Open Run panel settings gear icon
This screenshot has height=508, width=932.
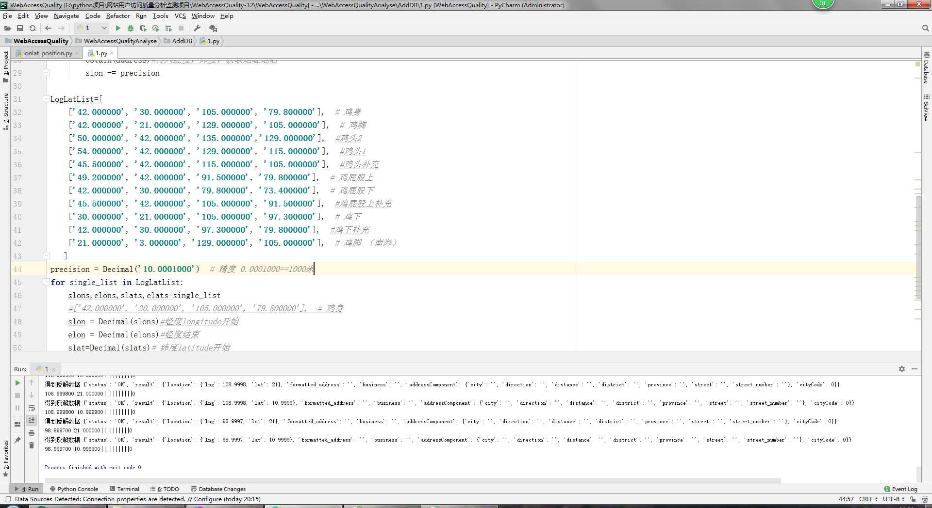pyautogui.click(x=902, y=369)
